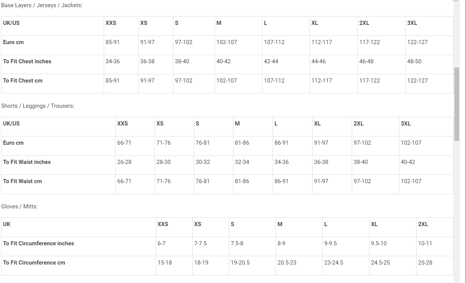Select the "To Fit Circumference cm" row label
This screenshot has height=283, width=466.
(x=34, y=263)
